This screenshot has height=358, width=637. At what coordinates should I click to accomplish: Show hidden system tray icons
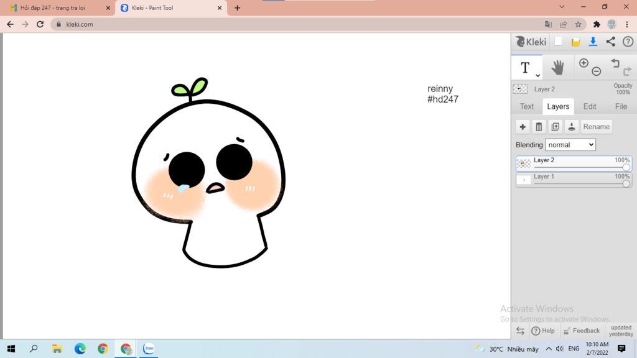(549, 349)
